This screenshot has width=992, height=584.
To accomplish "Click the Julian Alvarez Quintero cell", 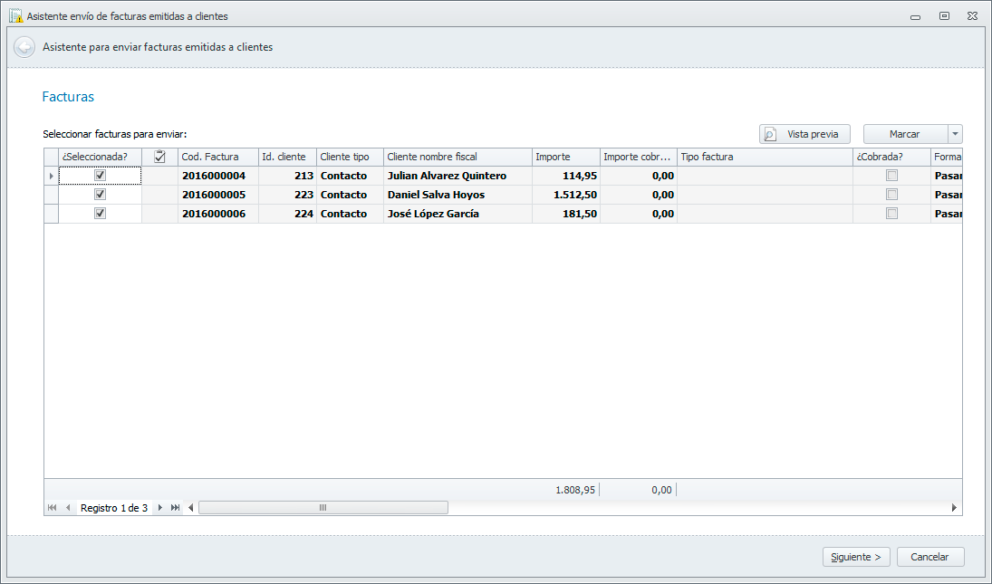I will [458, 176].
